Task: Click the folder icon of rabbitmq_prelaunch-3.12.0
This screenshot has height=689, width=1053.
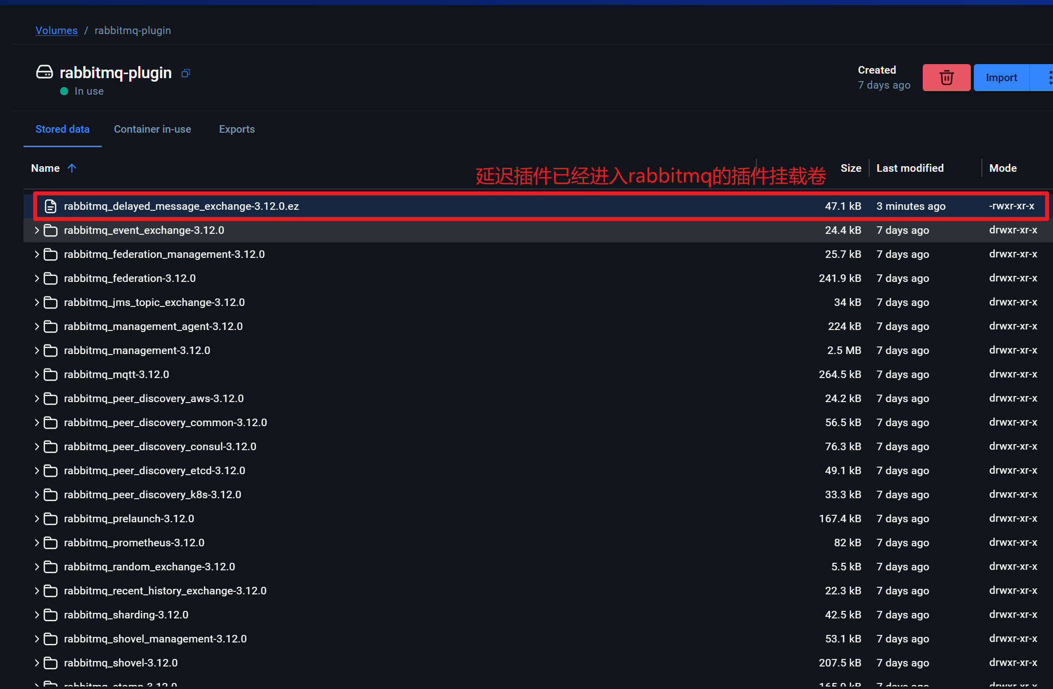Action: pyautogui.click(x=51, y=519)
